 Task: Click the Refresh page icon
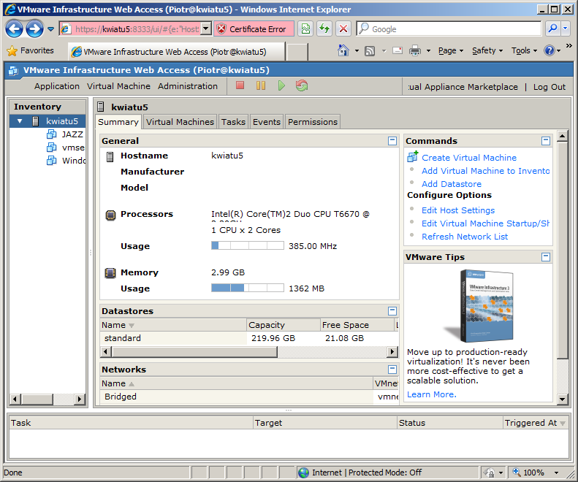tap(324, 28)
